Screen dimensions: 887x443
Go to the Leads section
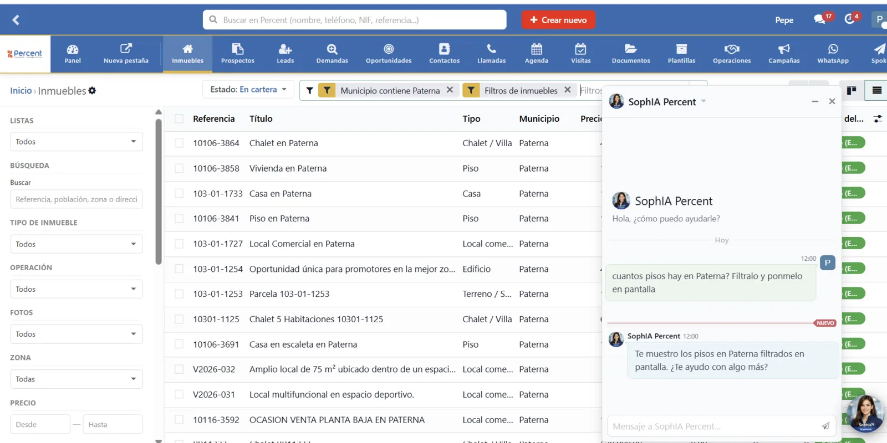tap(286, 54)
